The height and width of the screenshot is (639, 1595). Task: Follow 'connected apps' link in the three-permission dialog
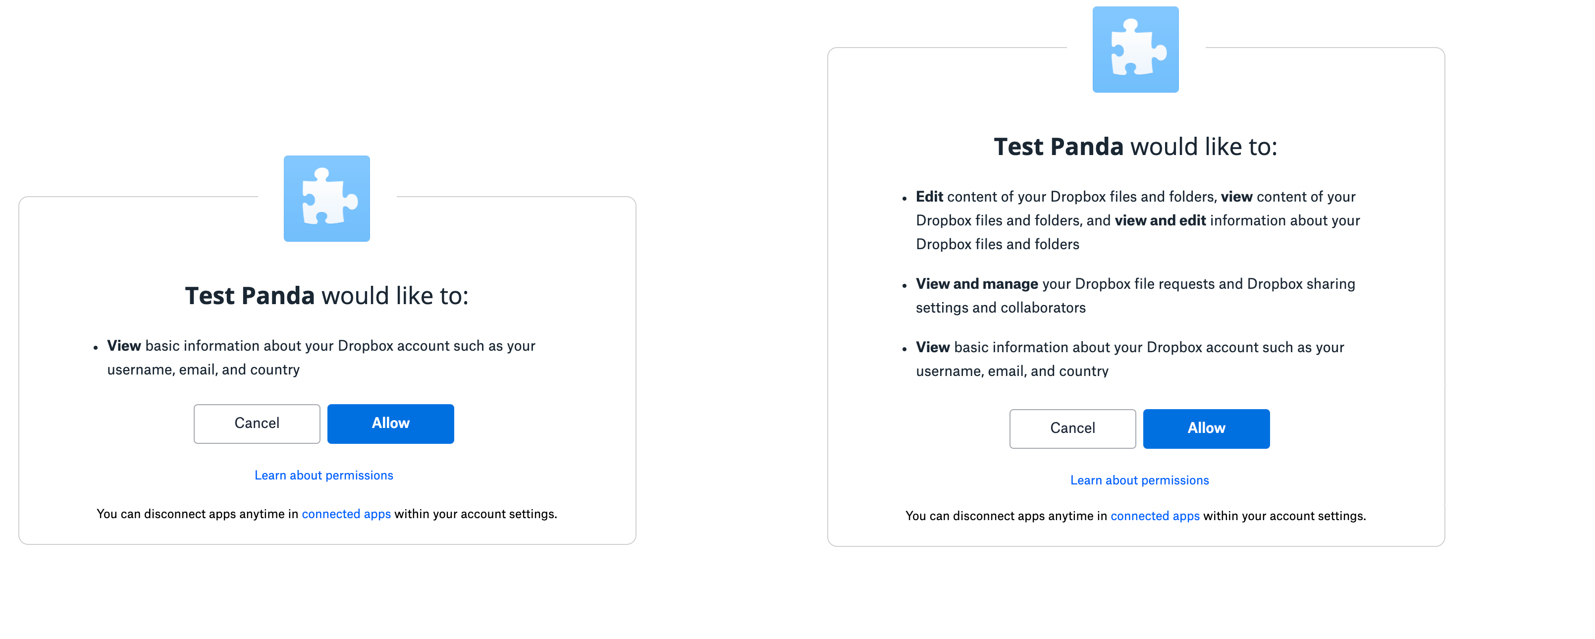(x=1155, y=516)
